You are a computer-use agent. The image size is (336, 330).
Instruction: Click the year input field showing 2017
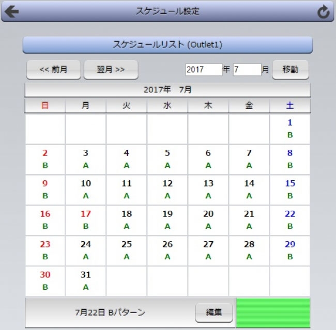pos(203,70)
